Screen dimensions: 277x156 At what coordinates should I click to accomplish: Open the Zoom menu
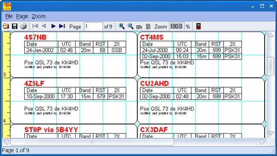click(38, 16)
